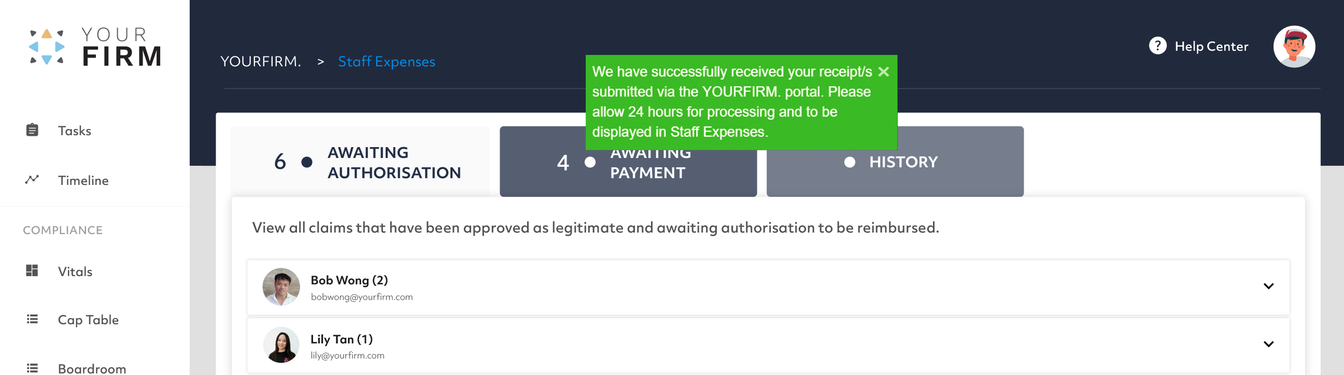Open Timeline in the sidebar
This screenshot has height=375, width=1344.
(83, 180)
